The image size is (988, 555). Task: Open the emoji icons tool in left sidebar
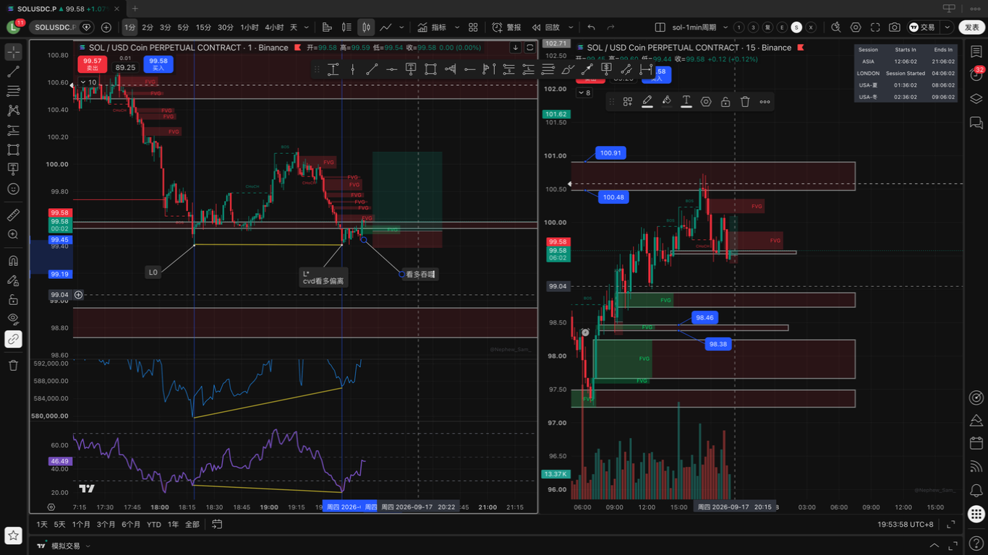tap(13, 189)
